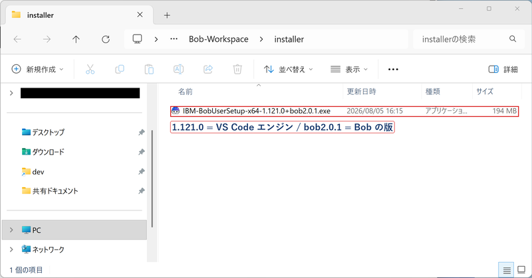Viewport: 532px width, 278px height.
Task: Click the pin icon next to 共有ドキュメント
Action: coord(142,191)
